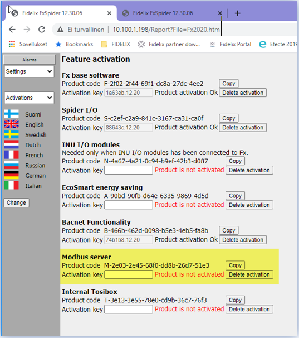
Task: Click the not-secure warning triangle icon
Action: coord(60,30)
